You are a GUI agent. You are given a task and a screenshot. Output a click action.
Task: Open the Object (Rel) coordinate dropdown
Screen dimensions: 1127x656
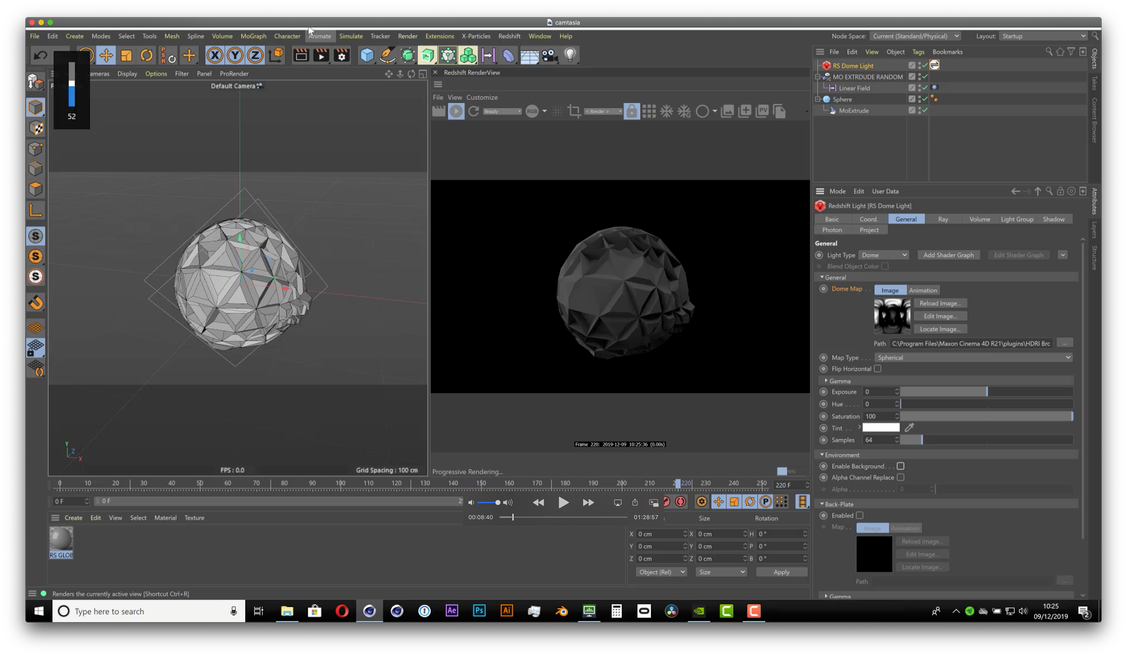click(x=661, y=572)
